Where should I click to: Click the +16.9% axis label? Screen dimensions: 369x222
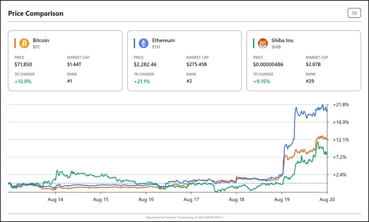click(341, 122)
